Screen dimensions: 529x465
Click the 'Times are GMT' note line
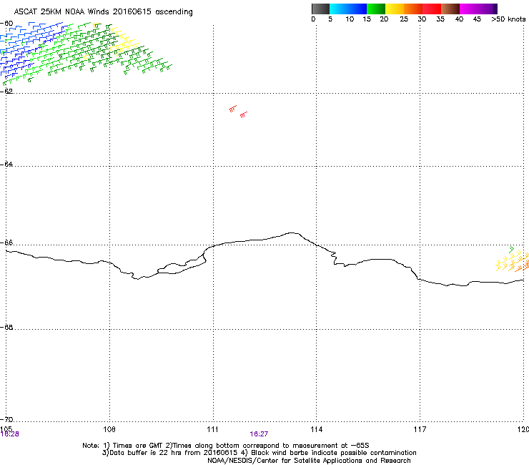226,446
